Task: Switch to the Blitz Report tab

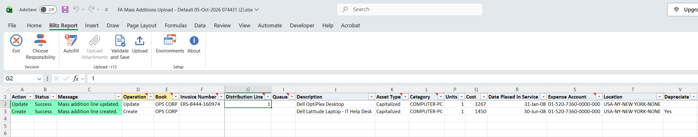Action: [x=63, y=25]
